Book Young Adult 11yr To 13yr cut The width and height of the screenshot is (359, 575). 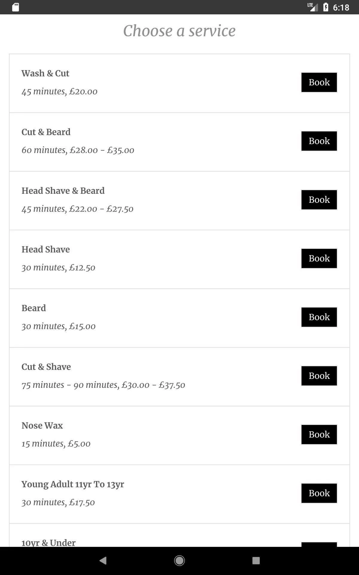click(x=319, y=493)
